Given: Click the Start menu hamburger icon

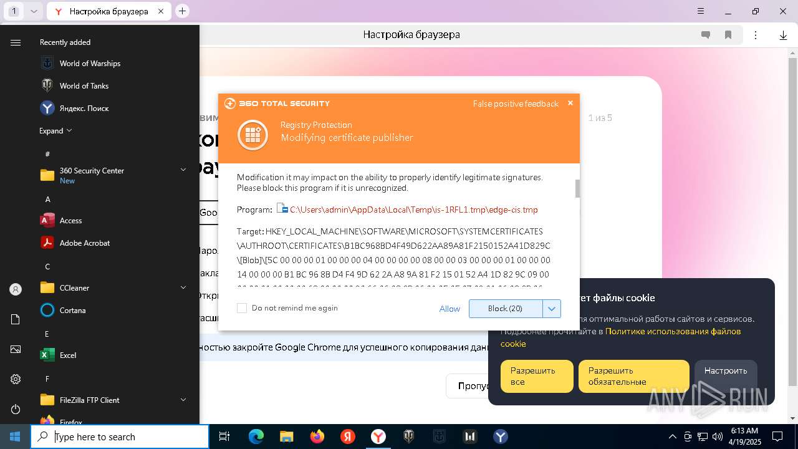Looking at the screenshot, I should (16, 42).
